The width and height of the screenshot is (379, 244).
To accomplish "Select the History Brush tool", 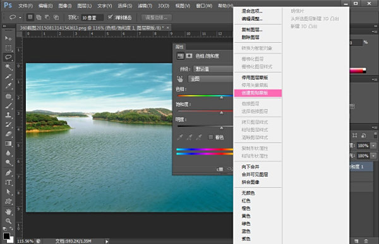I will tap(8, 125).
